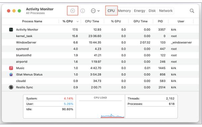Click the yellow minimize window button

[x=14, y=11]
